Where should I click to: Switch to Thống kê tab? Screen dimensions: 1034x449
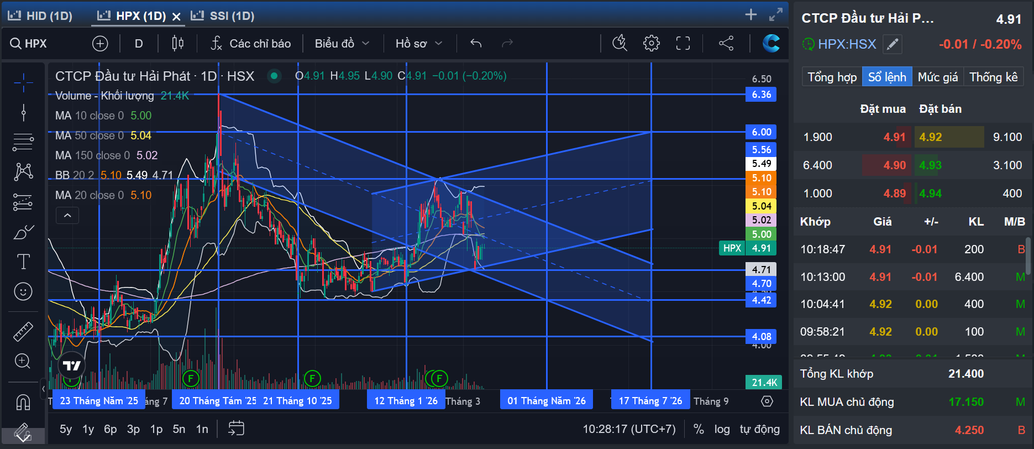click(993, 77)
